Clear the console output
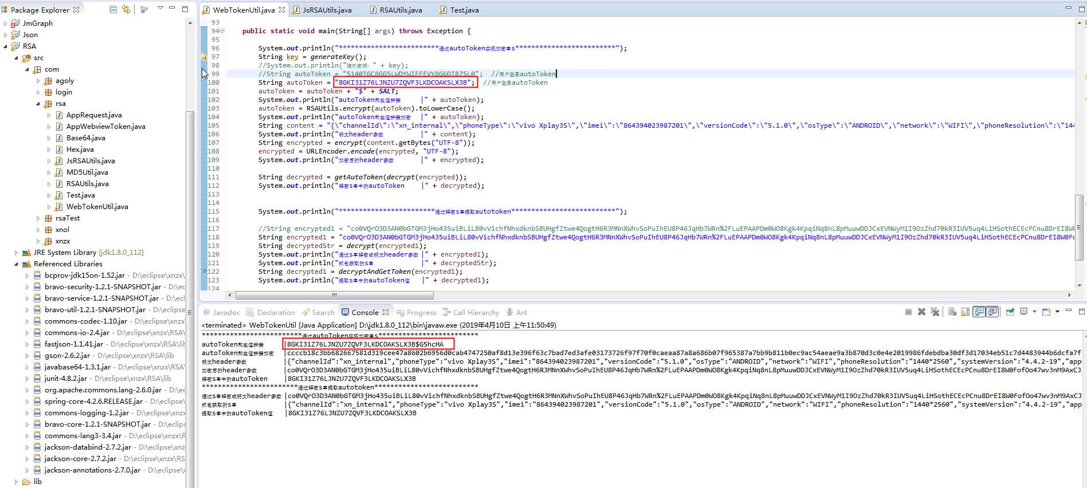Viewport: 1087px width, 488px height. click(952, 312)
